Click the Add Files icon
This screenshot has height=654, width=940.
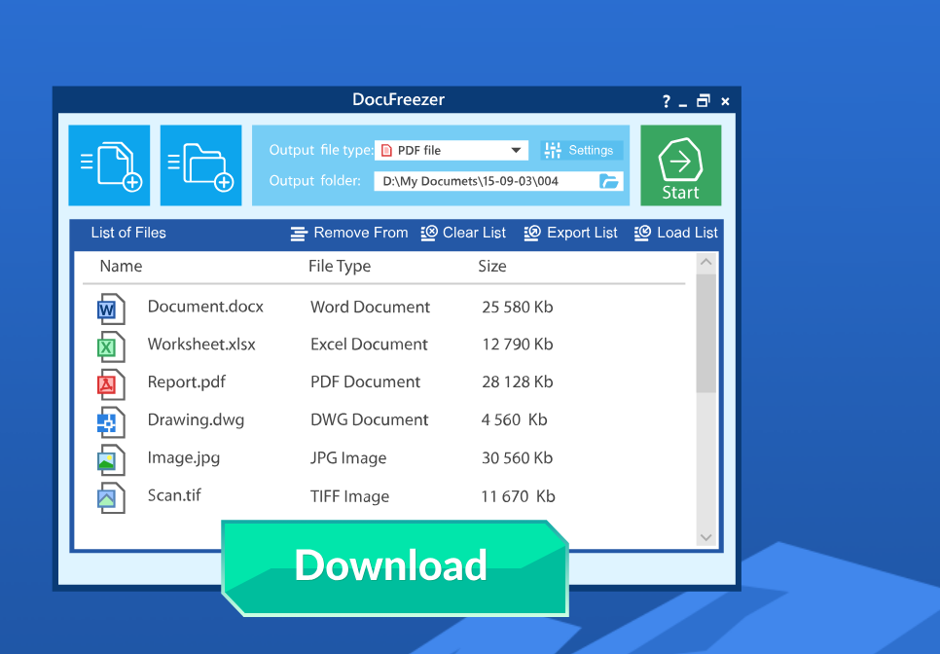[x=109, y=165]
